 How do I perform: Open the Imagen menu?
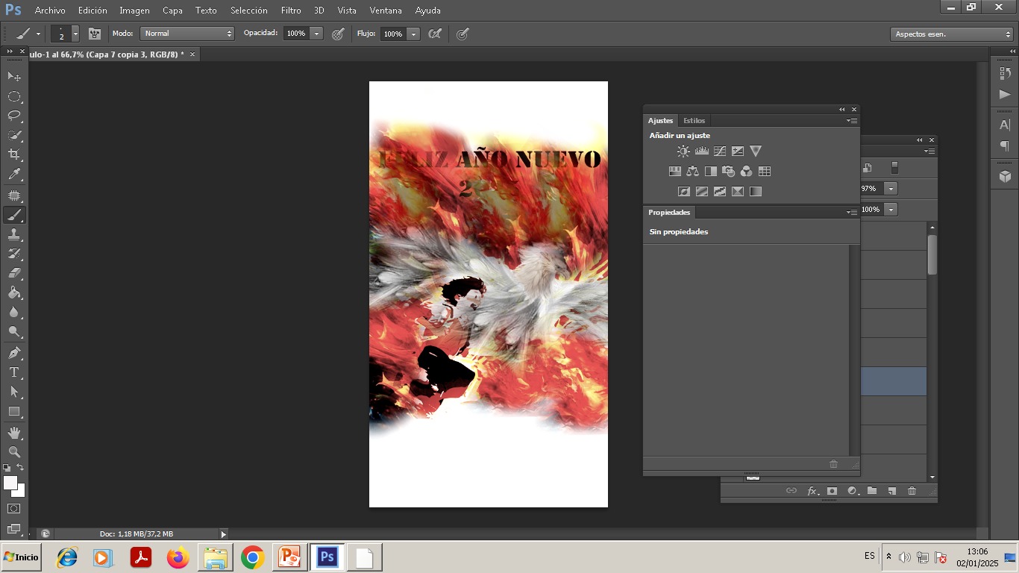click(x=134, y=10)
